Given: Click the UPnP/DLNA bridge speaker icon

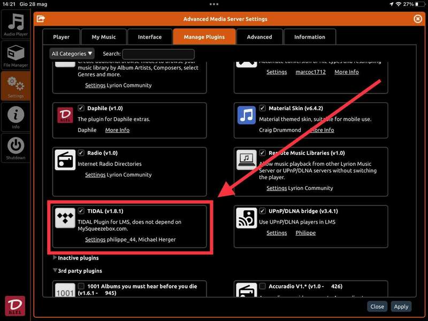Looking at the screenshot, I should (x=247, y=218).
